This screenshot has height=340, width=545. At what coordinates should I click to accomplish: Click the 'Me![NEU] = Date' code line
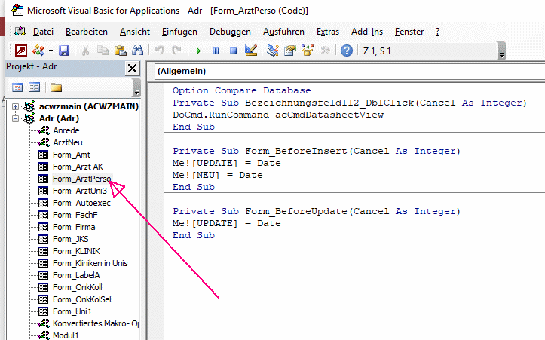218,175
